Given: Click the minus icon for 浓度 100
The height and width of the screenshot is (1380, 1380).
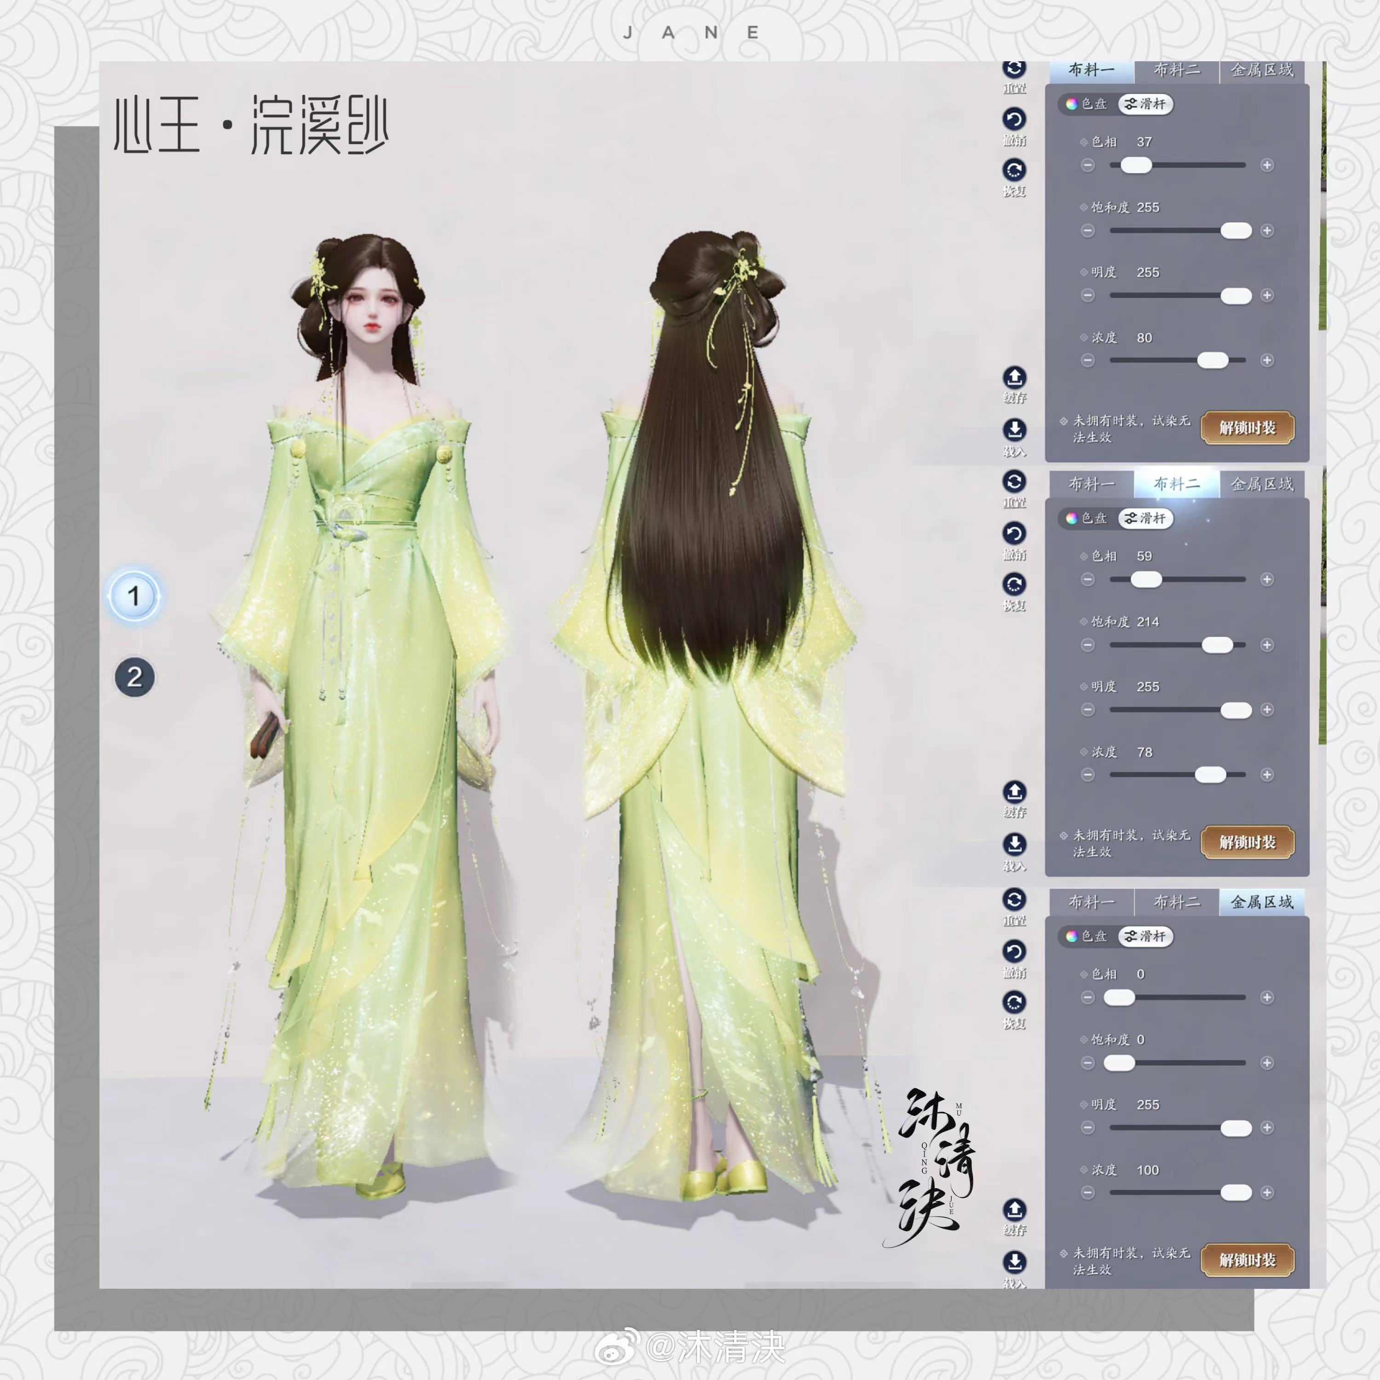Looking at the screenshot, I should pos(1088,1192).
